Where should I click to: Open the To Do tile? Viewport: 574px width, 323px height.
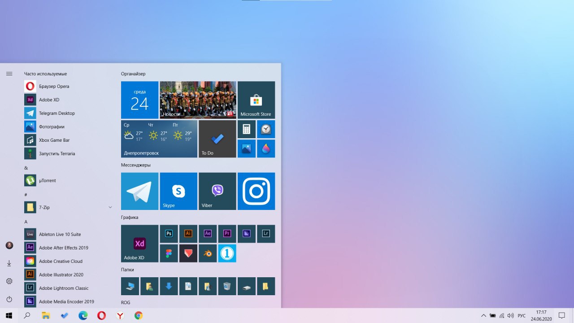(x=217, y=139)
